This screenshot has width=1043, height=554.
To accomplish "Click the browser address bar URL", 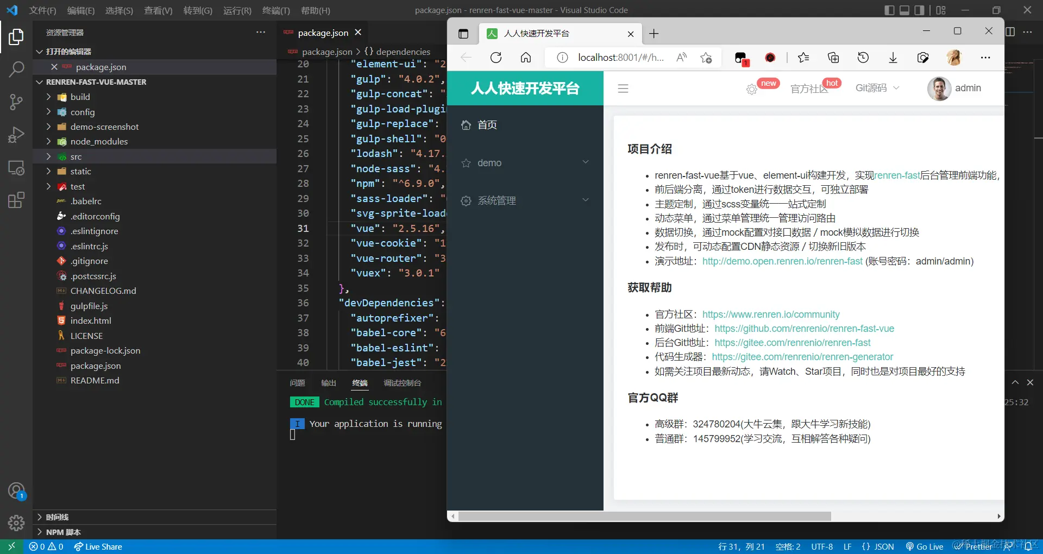I will [621, 58].
